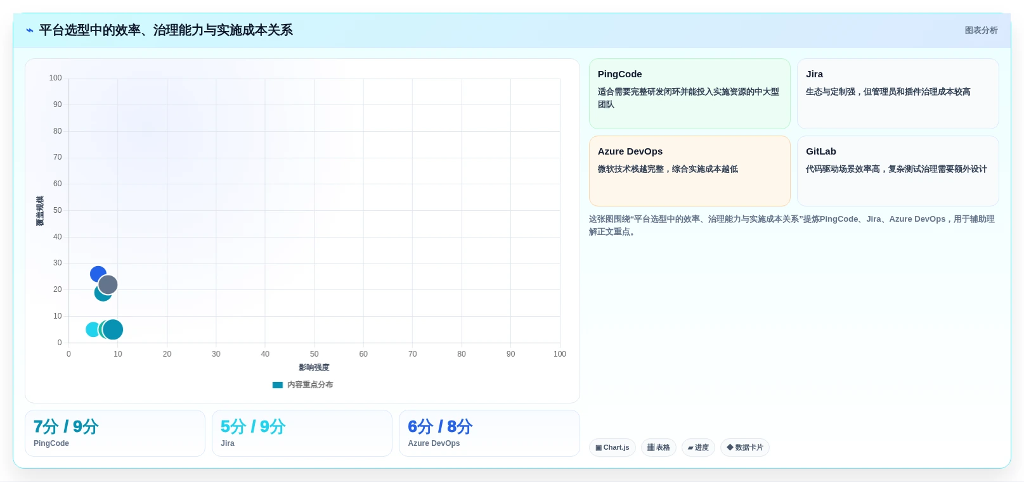1024x482 pixels.
Task: Click the title 平台选型中的效率、治理能力与实施成本关系
Action: 165,30
